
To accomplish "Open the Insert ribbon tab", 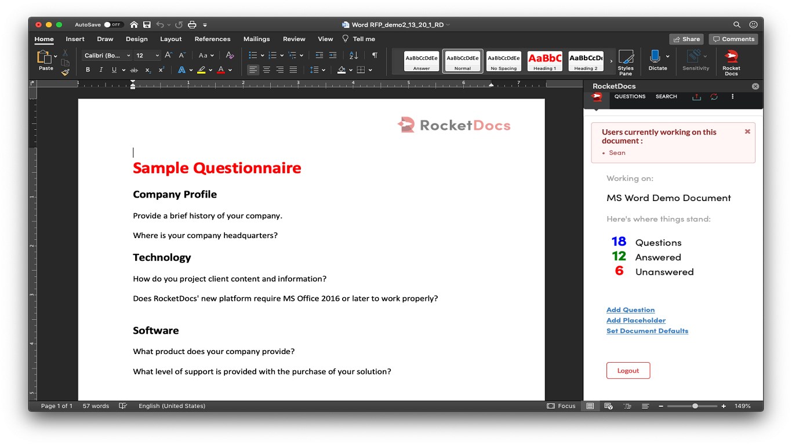I will (75, 39).
